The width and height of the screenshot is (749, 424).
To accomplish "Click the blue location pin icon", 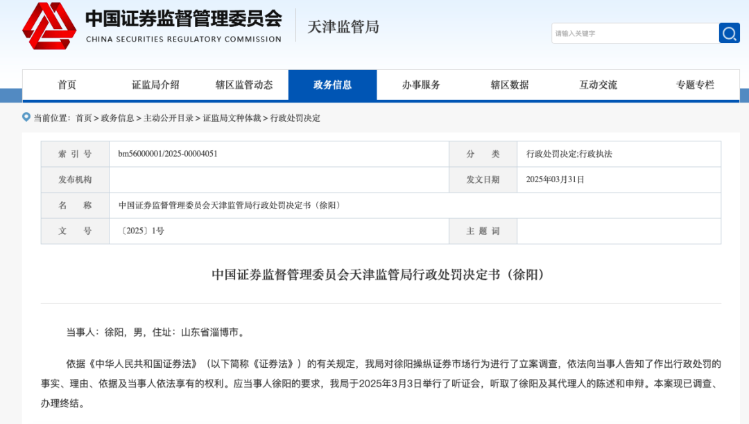I will pos(26,117).
